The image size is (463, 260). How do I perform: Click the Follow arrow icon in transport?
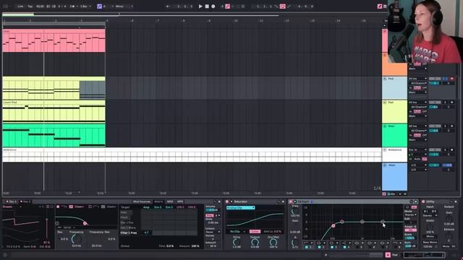coord(168,6)
